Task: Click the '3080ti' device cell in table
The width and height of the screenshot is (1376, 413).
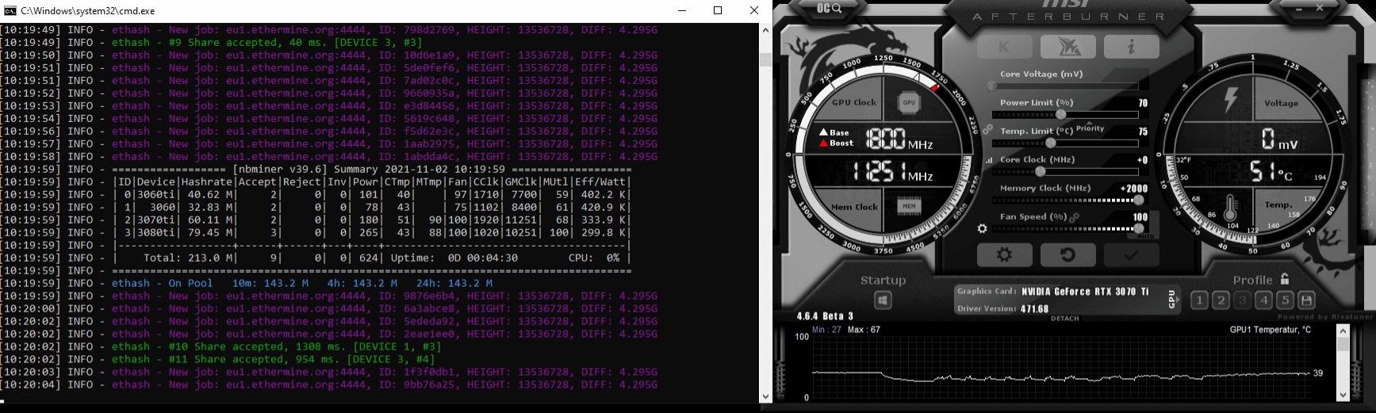Action: [x=156, y=232]
